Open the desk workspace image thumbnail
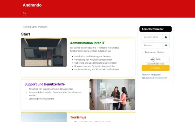 pos(44,52)
